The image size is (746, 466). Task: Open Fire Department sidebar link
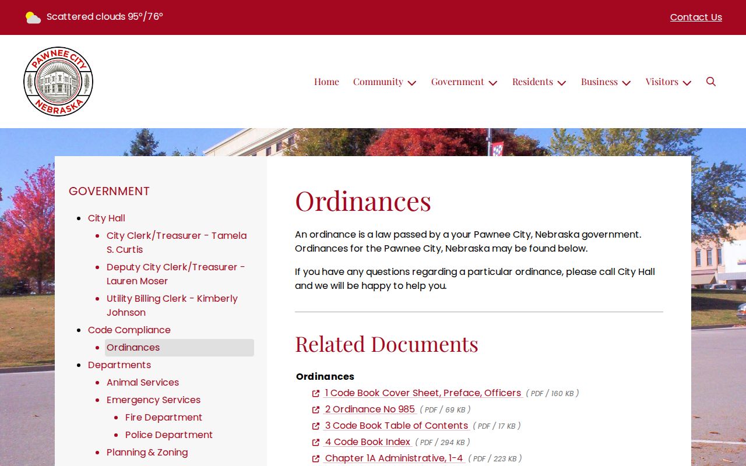tap(164, 417)
